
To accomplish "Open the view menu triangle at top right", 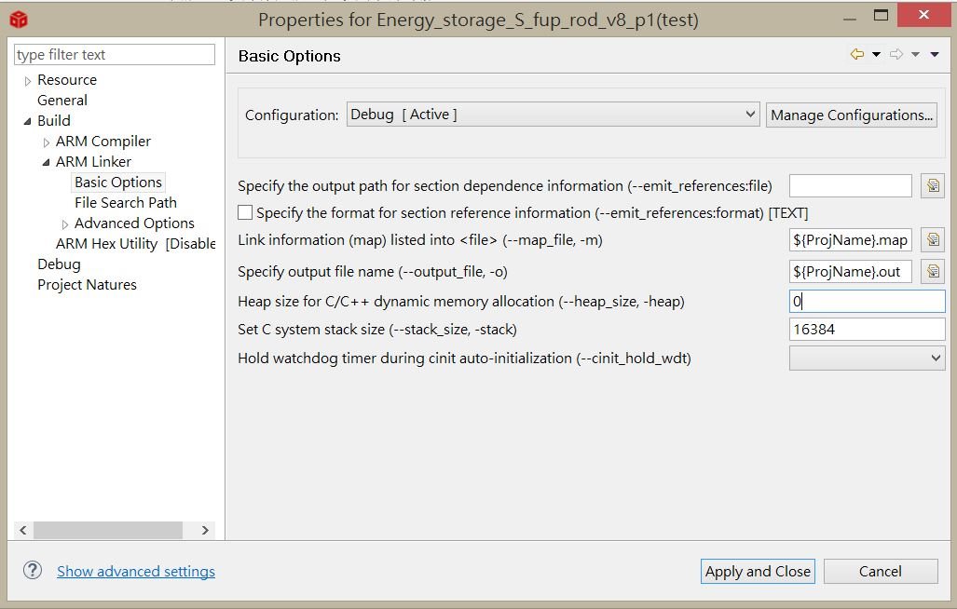I will click(935, 55).
